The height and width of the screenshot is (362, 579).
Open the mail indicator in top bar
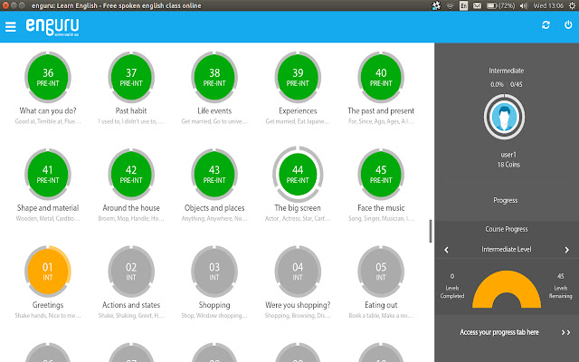coord(477,5)
